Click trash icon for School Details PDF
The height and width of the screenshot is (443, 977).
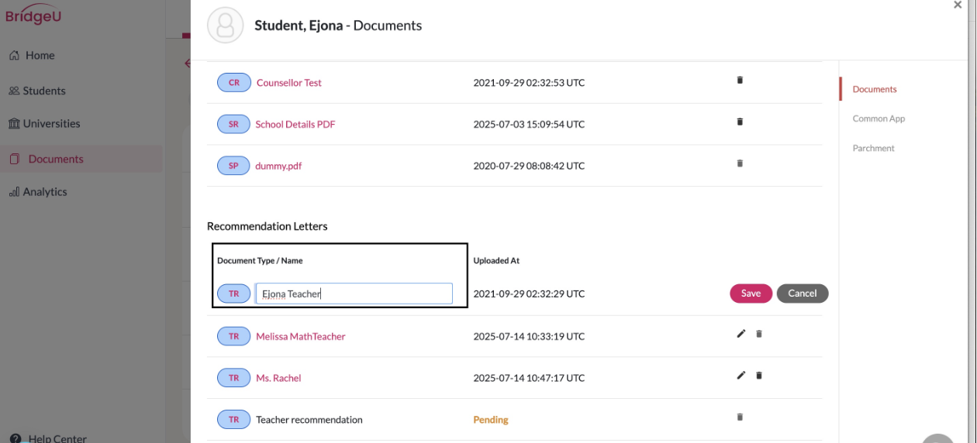pos(740,122)
